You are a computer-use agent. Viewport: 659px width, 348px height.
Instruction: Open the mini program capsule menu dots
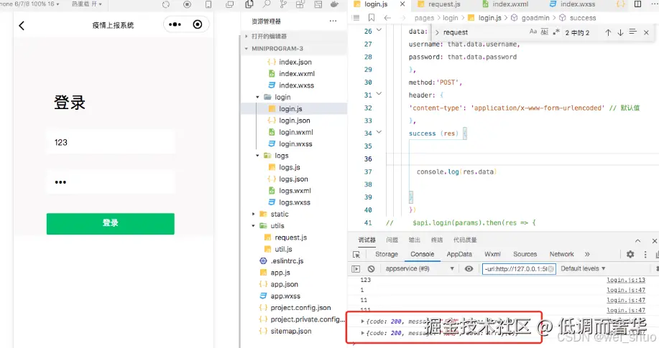click(175, 24)
